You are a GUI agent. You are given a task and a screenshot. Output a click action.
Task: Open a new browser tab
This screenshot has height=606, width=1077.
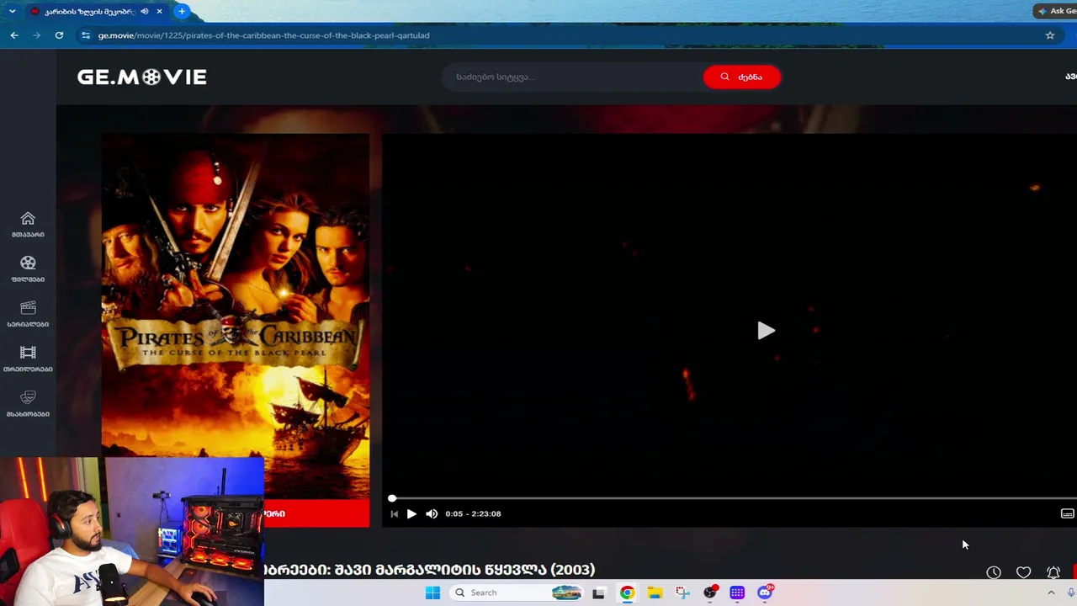coord(182,11)
